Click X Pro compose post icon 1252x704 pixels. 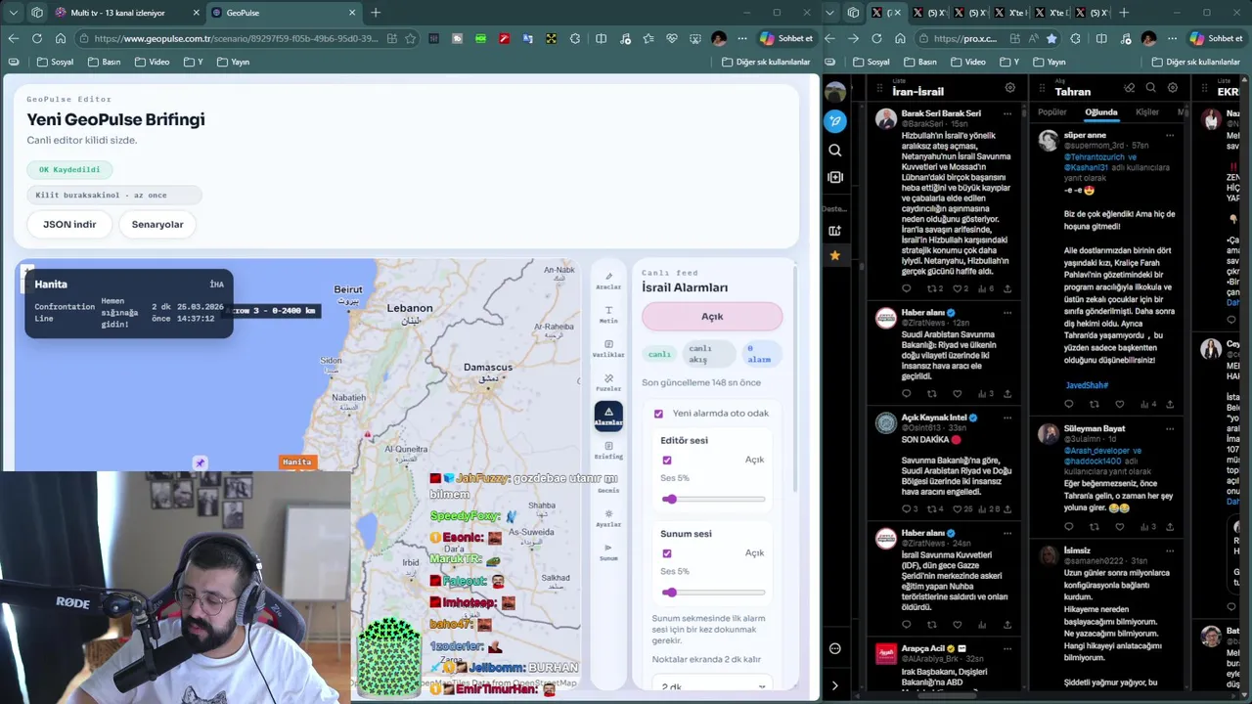(834, 120)
